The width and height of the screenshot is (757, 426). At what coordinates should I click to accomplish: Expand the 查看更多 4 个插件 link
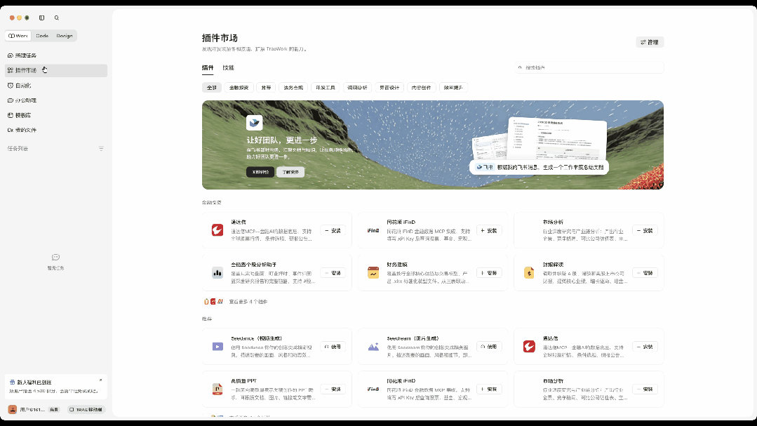(248, 302)
